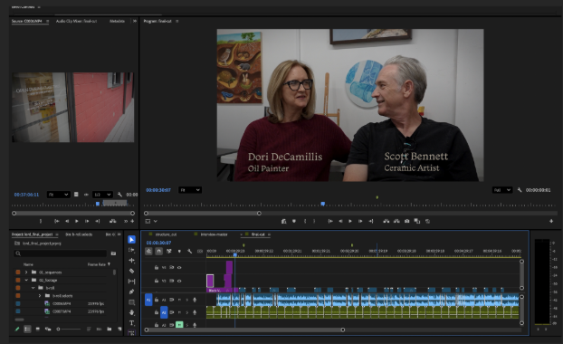This screenshot has height=344, width=563.
Task: Click Play in the Source monitor
Action: click(x=76, y=221)
